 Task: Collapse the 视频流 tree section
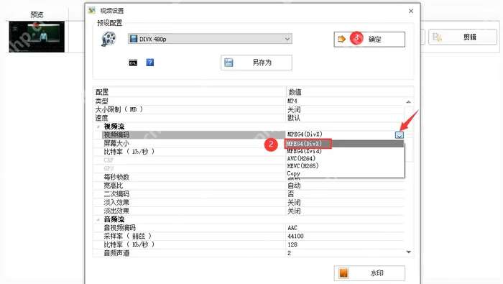[x=98, y=127]
